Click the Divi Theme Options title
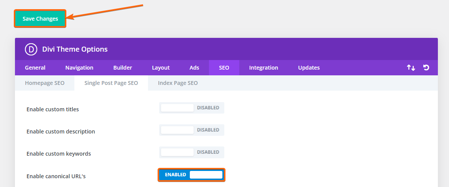Screen dimensions: 449x187 click(x=75, y=49)
